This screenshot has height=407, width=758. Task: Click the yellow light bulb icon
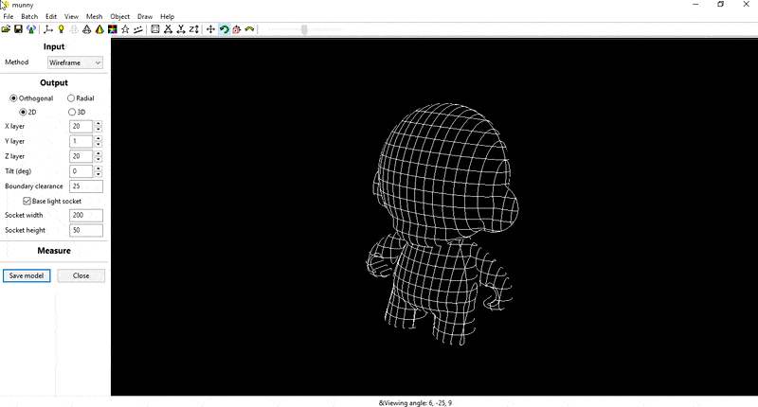click(61, 29)
